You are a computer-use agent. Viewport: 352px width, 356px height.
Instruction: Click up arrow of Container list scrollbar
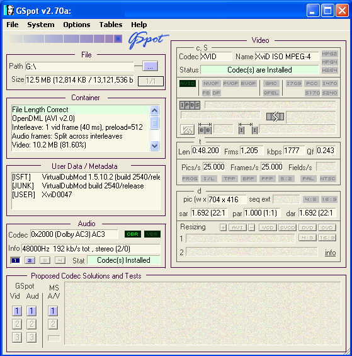point(154,110)
